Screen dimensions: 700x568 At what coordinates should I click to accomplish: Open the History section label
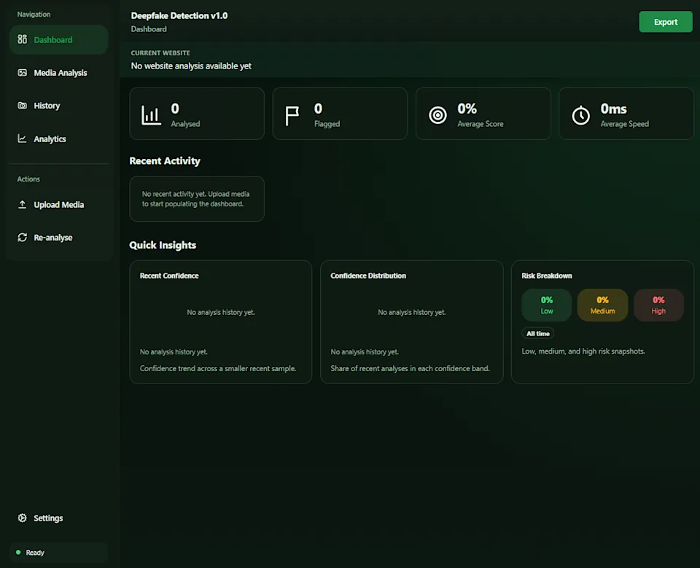pos(47,106)
